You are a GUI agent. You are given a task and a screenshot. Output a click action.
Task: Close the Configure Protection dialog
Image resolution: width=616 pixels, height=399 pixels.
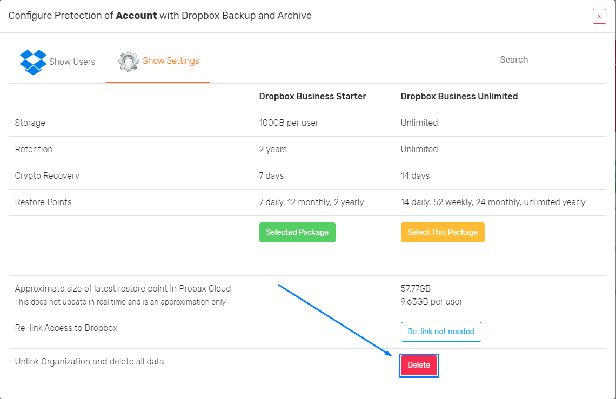pyautogui.click(x=599, y=16)
